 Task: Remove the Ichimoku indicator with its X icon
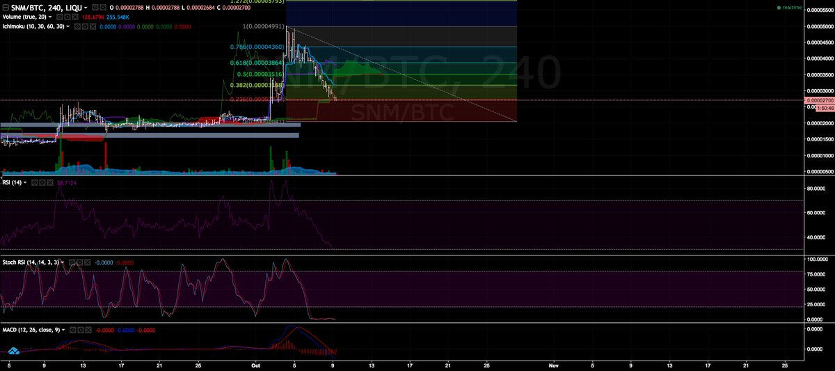[93, 26]
